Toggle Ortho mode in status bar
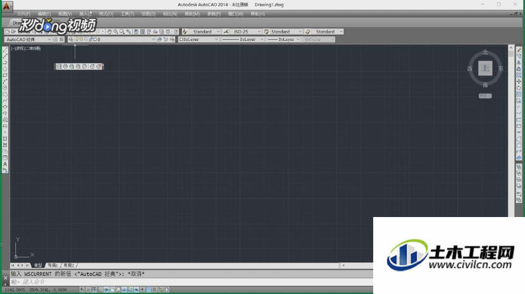This screenshot has height=294, width=525. coord(100,290)
